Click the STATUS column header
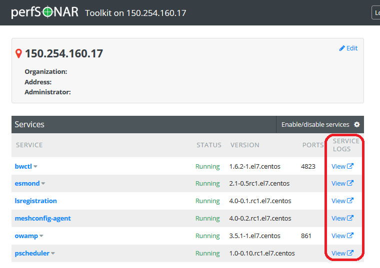This screenshot has width=380, height=268. tap(209, 145)
